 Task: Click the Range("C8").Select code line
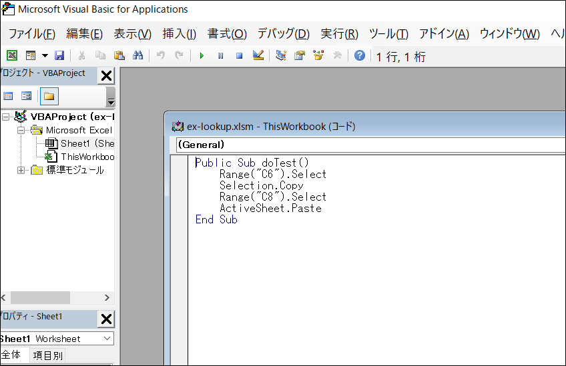(273, 197)
